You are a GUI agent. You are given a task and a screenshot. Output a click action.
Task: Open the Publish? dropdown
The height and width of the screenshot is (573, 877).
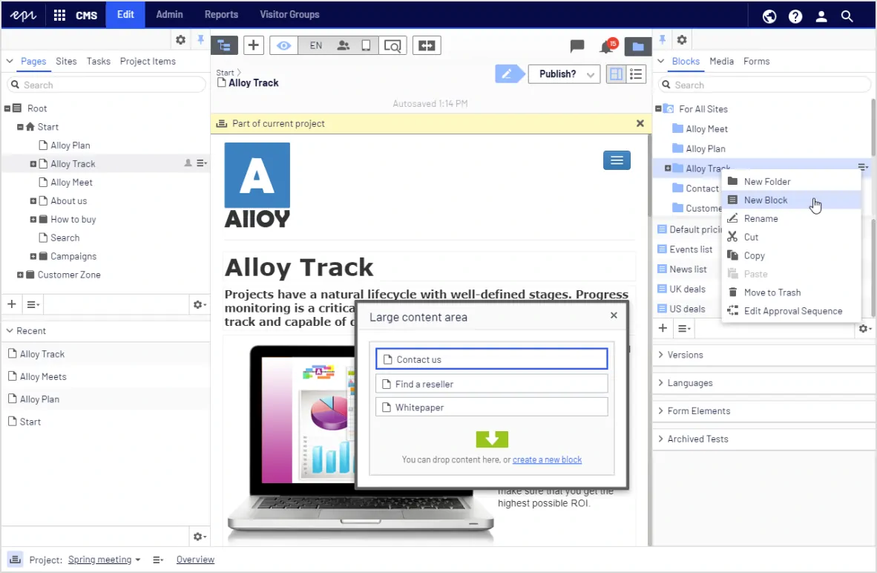point(565,74)
